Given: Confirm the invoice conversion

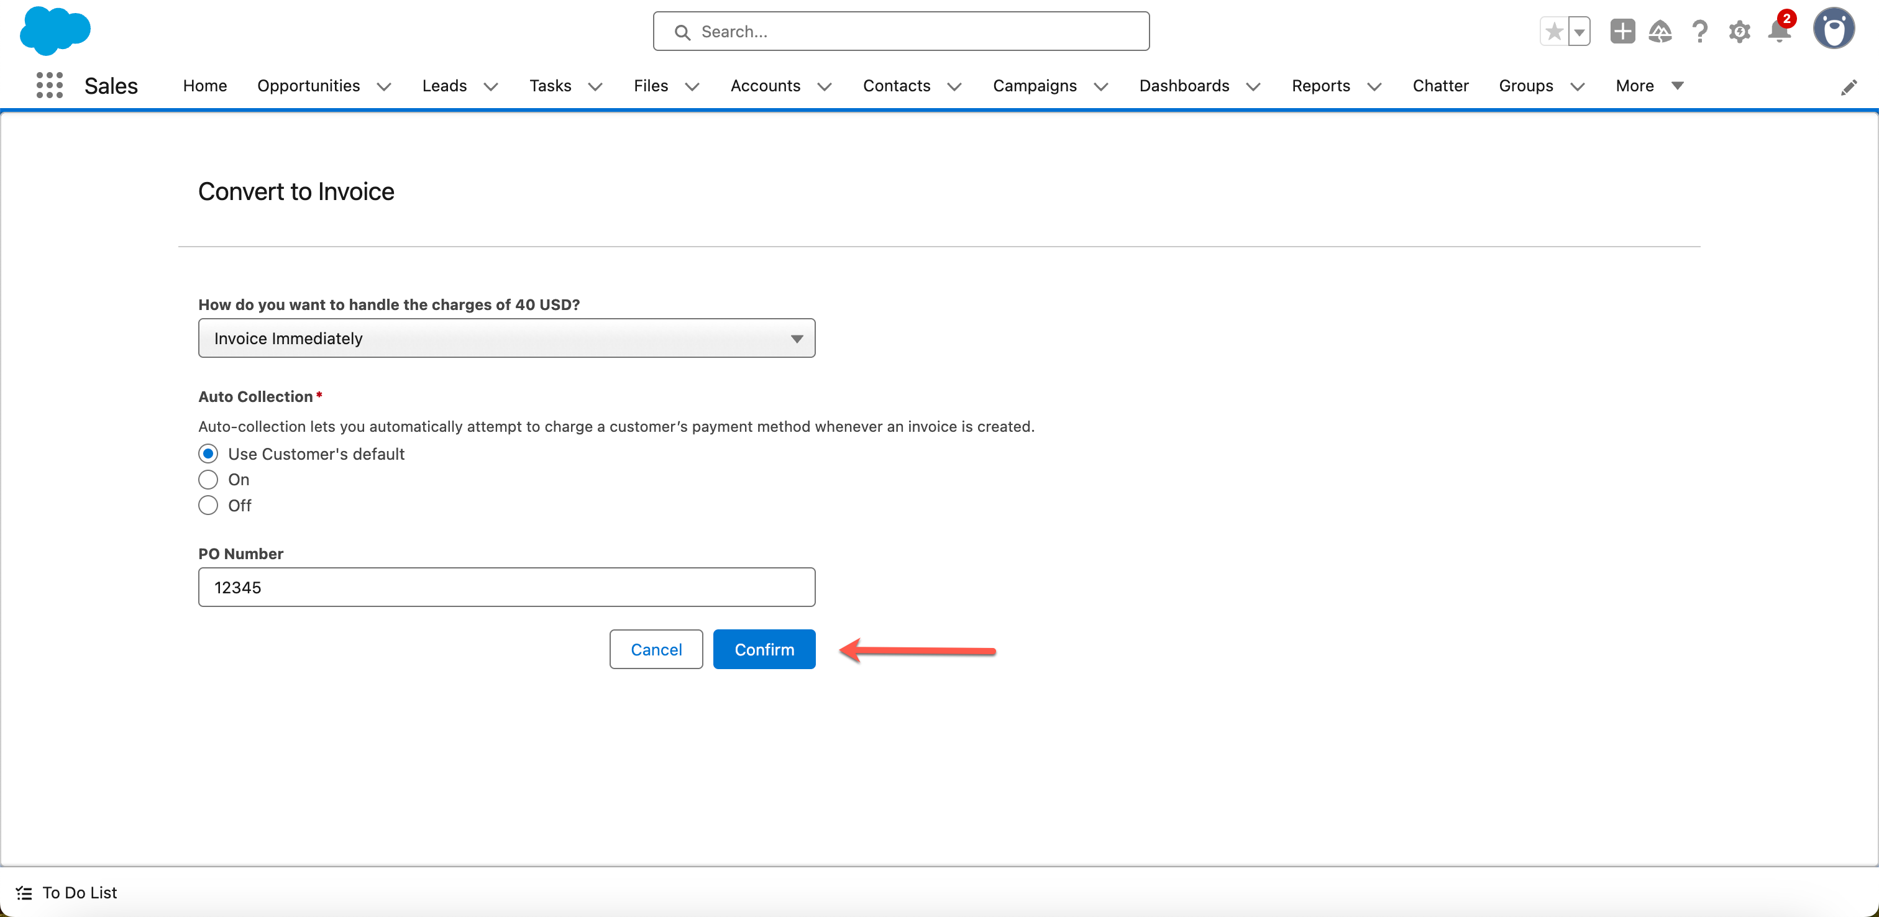Looking at the screenshot, I should tap(764, 649).
